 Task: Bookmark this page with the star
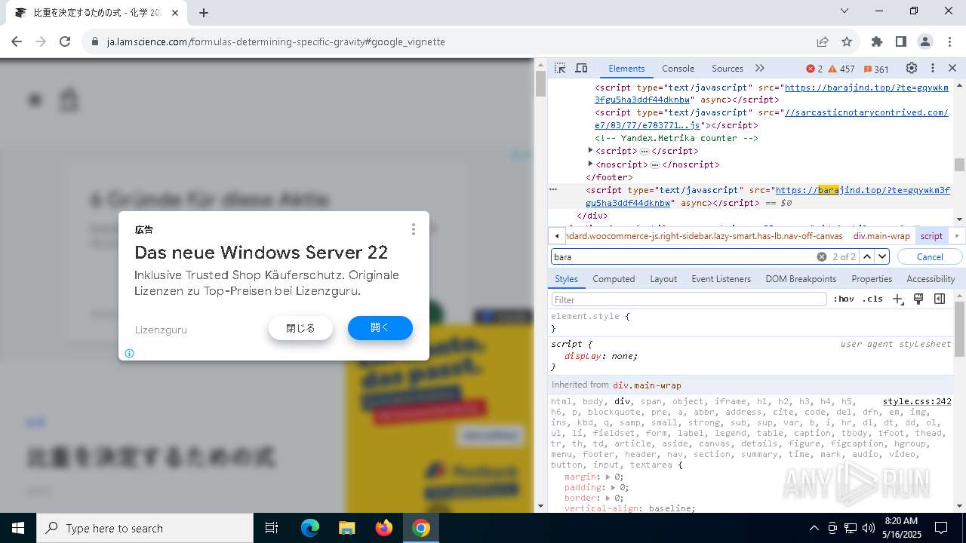coord(847,41)
